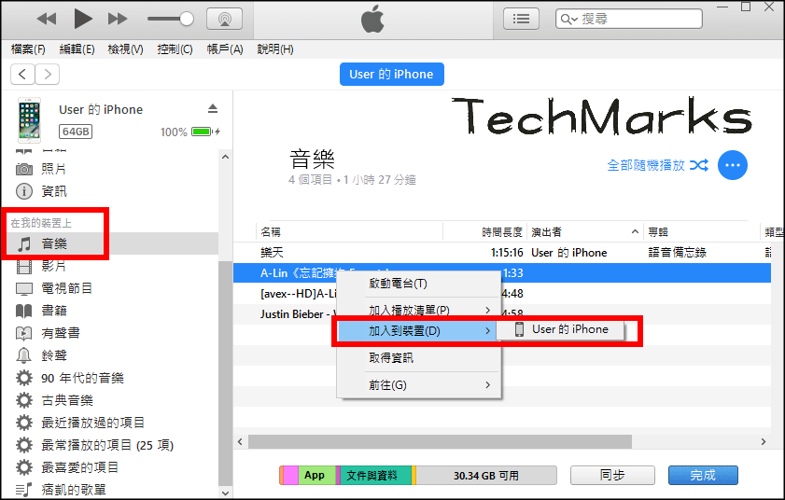
Task: Adjust the volume slider knob
Action: pos(187,19)
